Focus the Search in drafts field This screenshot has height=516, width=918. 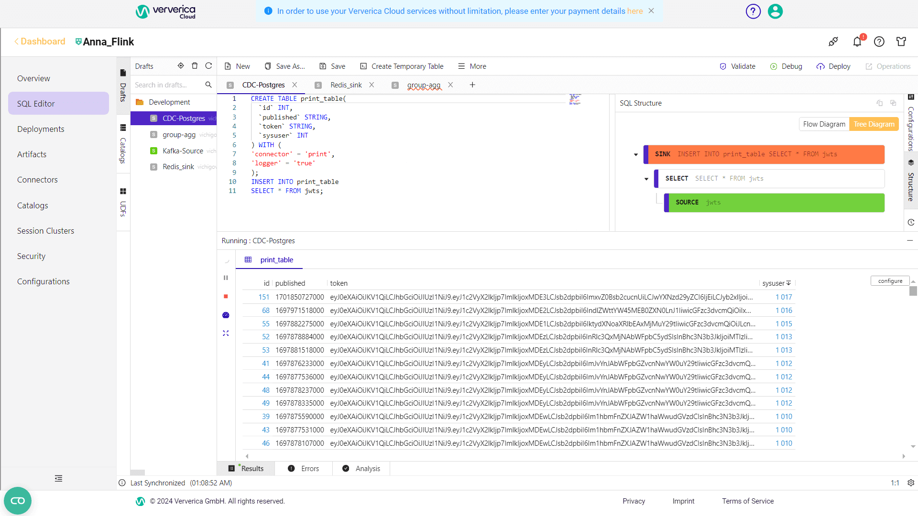168,85
